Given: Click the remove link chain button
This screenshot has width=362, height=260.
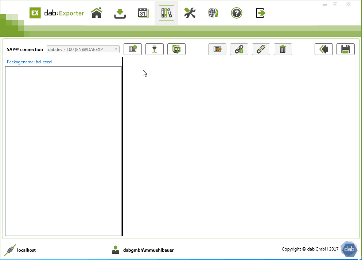Looking at the screenshot, I should click(x=261, y=49).
